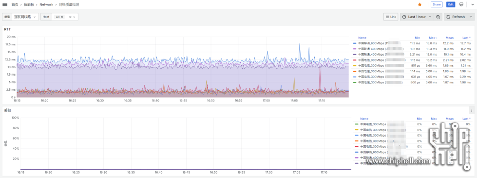This screenshot has height=178, width=477.
Task: Sort RTT legend by Last column
Action: 466,38
